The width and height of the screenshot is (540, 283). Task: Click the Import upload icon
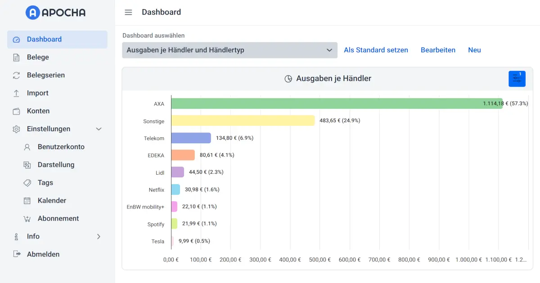click(17, 93)
